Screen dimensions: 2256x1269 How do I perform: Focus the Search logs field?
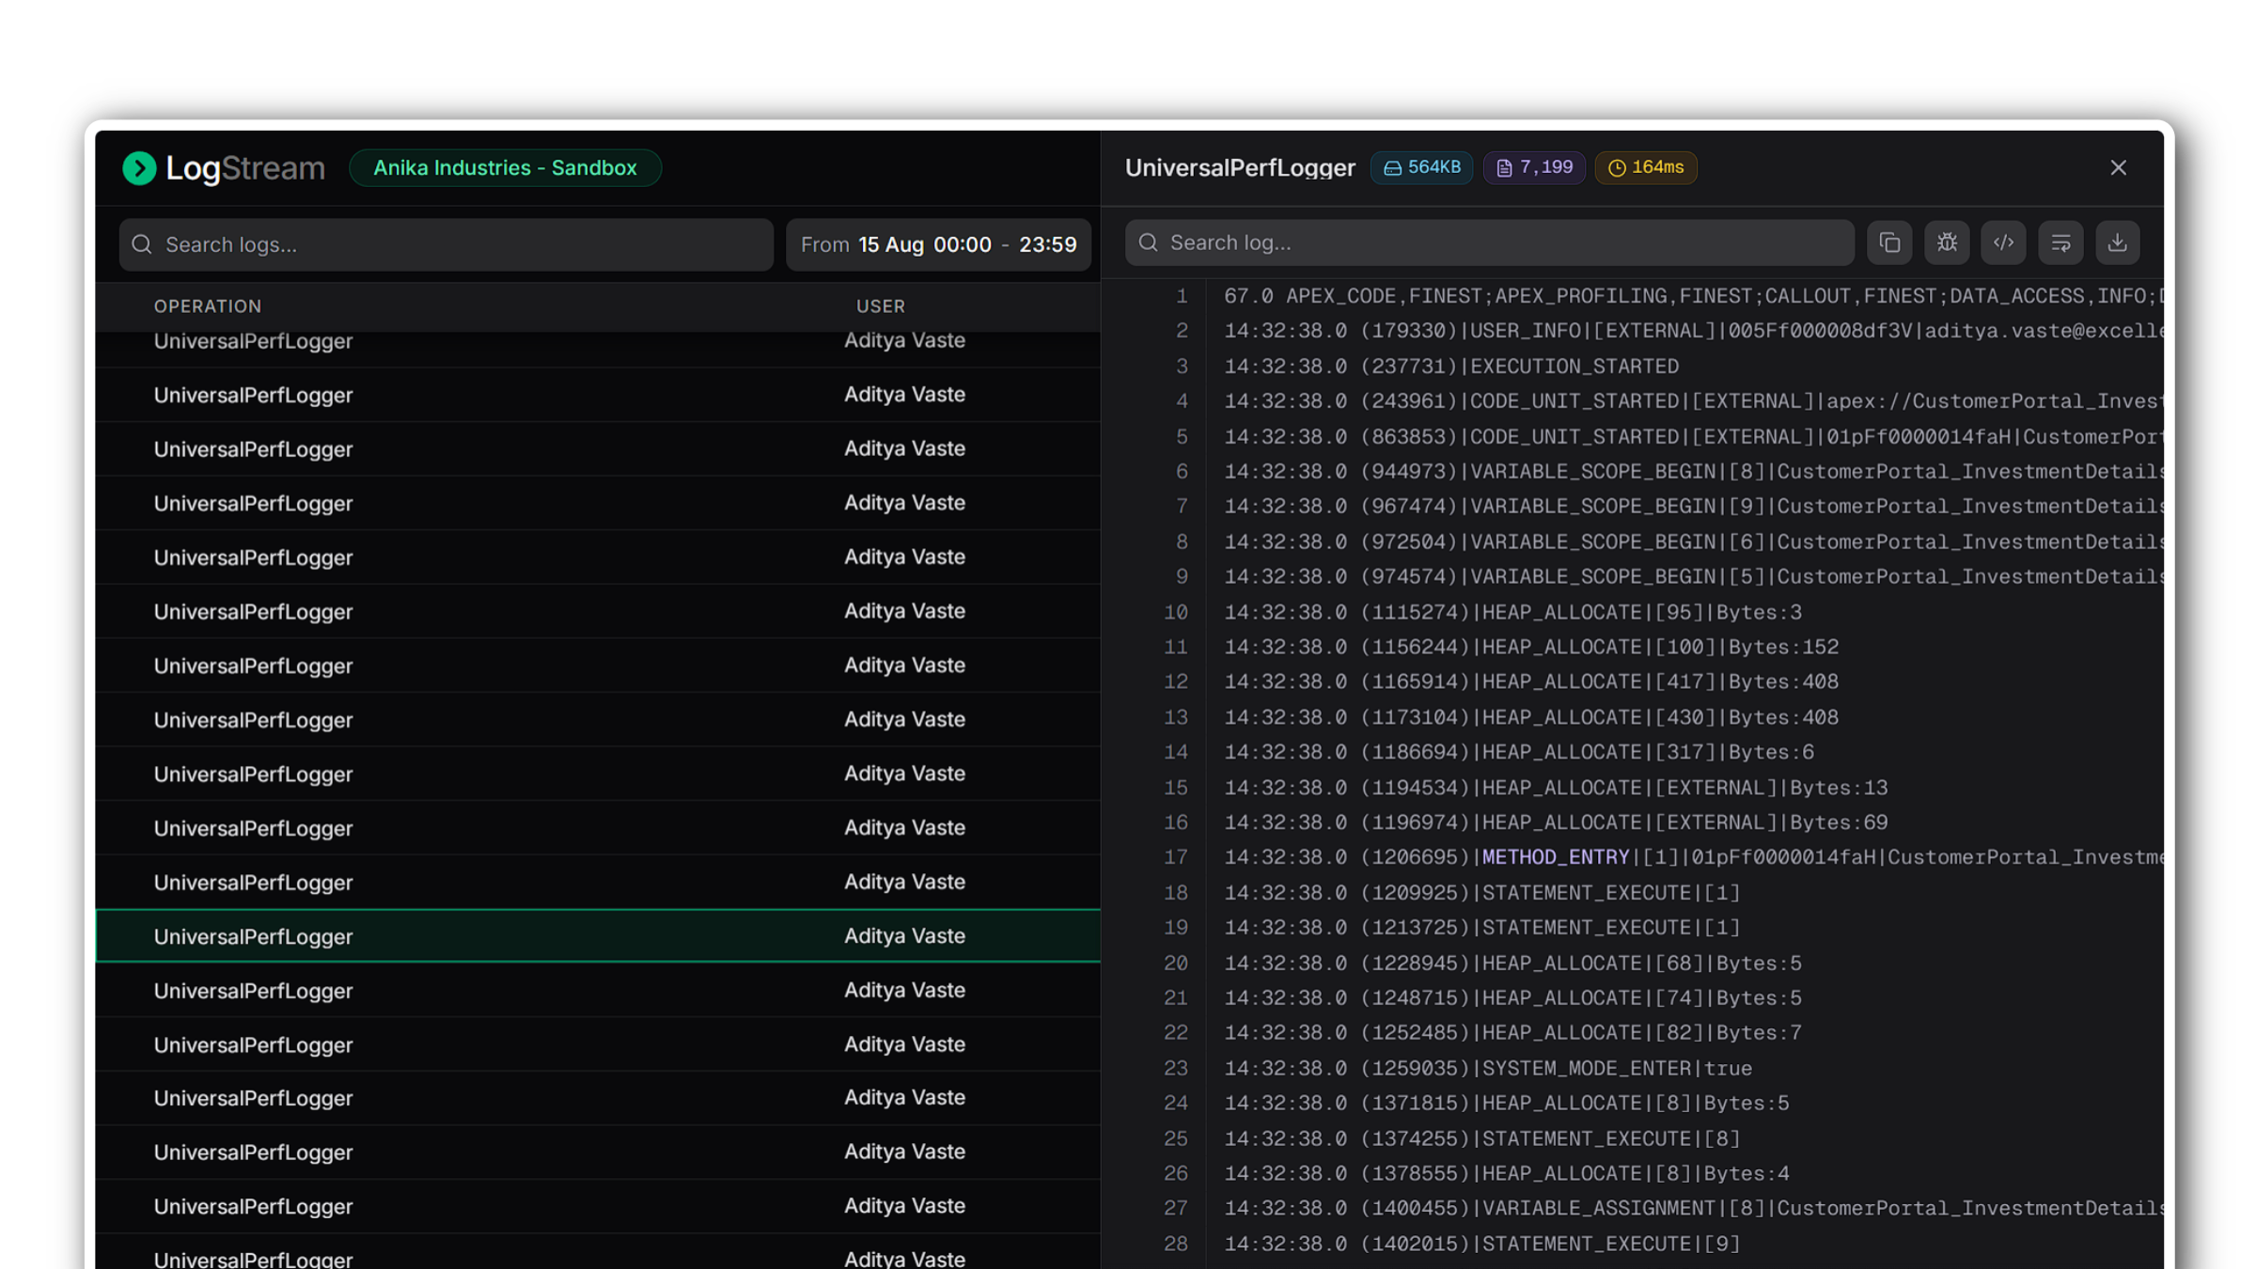pos(446,245)
